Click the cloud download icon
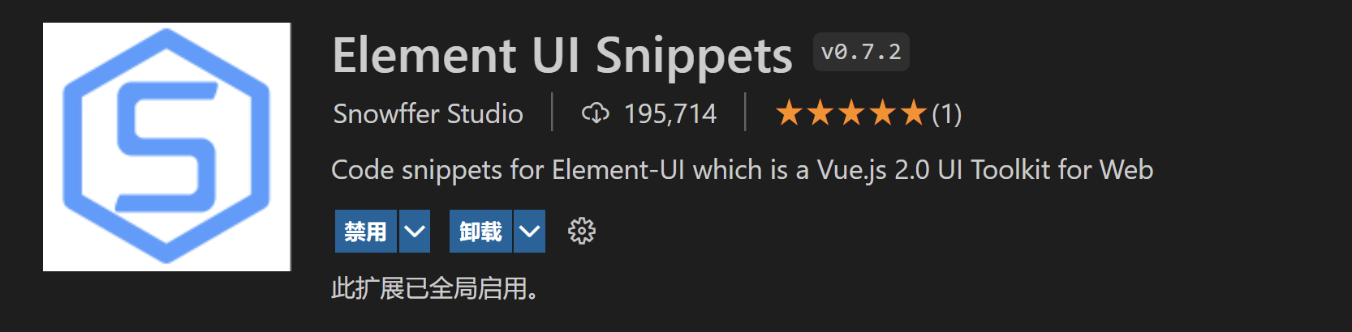The width and height of the screenshot is (1352, 332). click(x=595, y=113)
